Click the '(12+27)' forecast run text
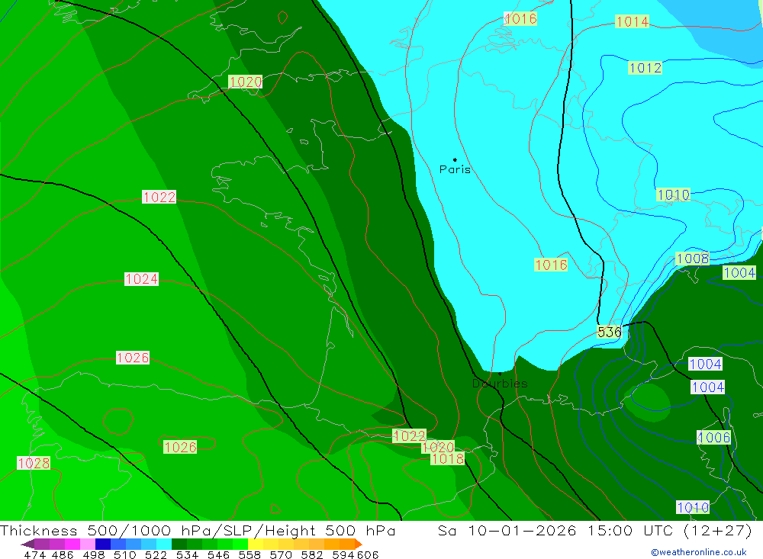 tap(717, 531)
